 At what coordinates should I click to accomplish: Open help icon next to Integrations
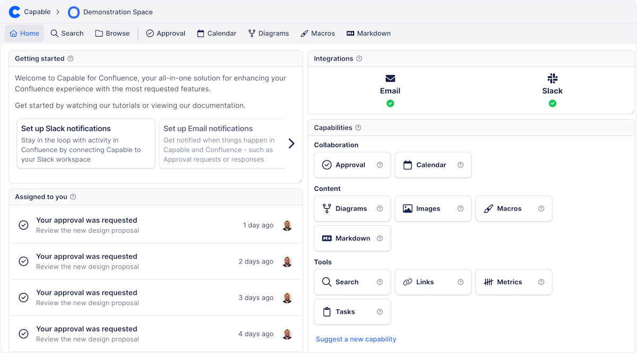pyautogui.click(x=359, y=59)
